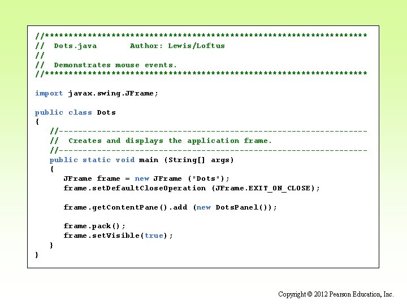Click the "Dots.java" file name comment
Viewport: 407px width, 305px height.
tap(75, 46)
